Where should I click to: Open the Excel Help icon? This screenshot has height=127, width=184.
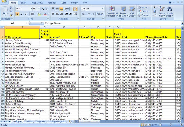click(x=170, y=2)
